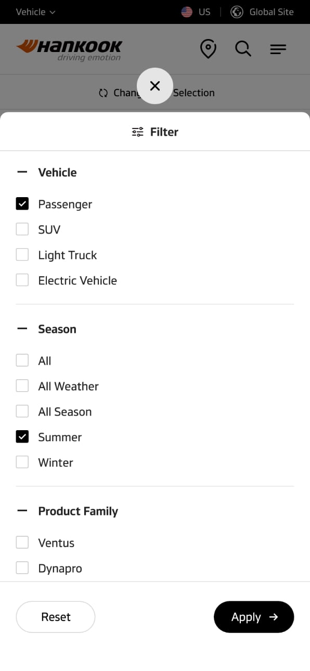Click the globe Global Site icon
This screenshot has height=671, width=310.
tap(237, 12)
